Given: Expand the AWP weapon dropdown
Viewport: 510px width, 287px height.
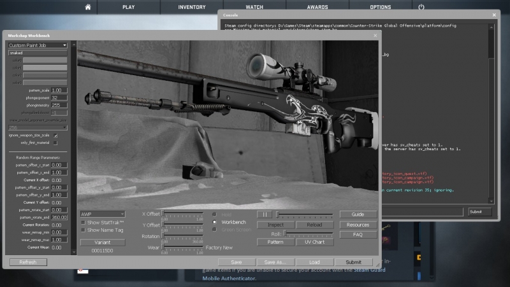Looking at the screenshot, I should pos(103,214).
